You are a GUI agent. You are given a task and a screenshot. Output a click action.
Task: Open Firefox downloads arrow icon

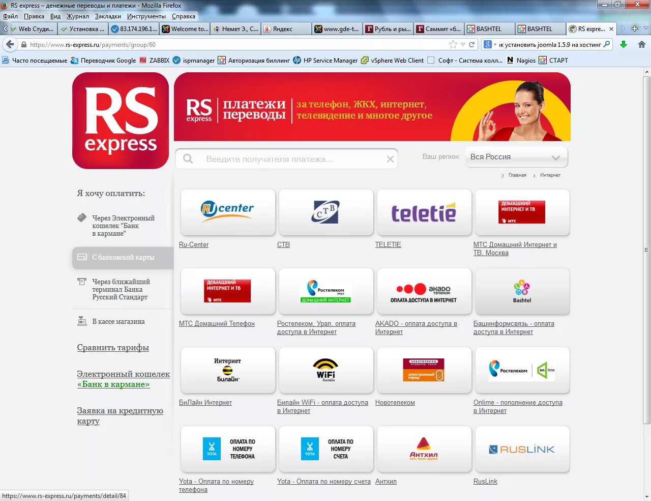pos(624,45)
